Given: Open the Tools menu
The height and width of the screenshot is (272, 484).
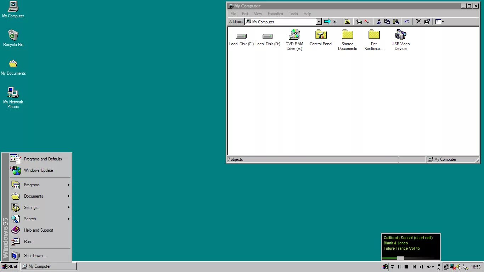Looking at the screenshot, I should 293,13.
